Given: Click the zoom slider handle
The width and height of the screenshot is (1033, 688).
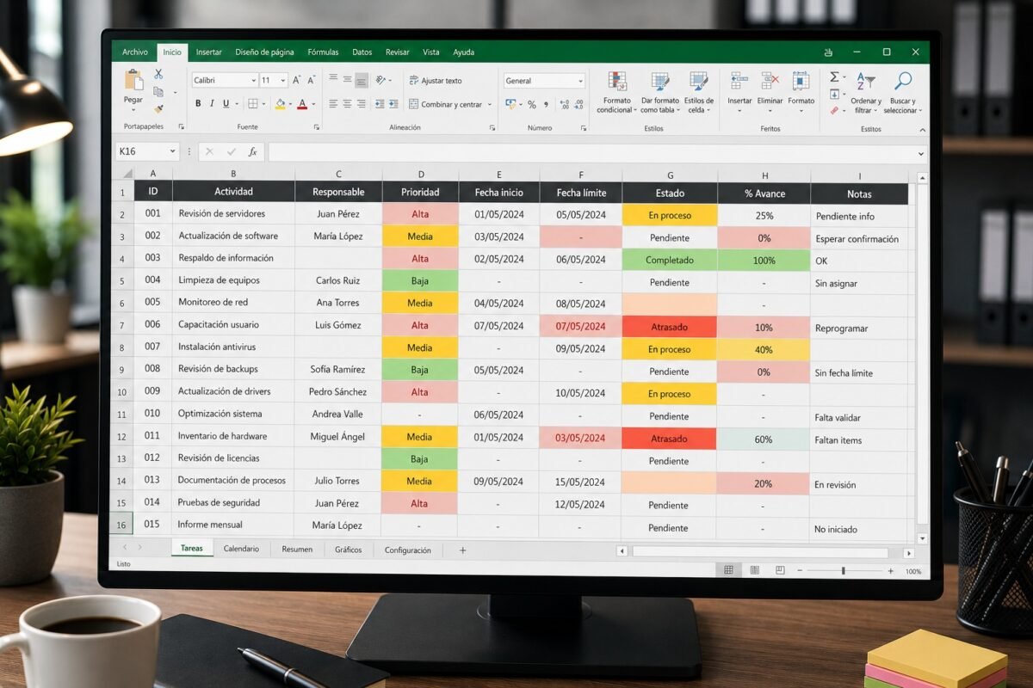Looking at the screenshot, I should tap(843, 570).
